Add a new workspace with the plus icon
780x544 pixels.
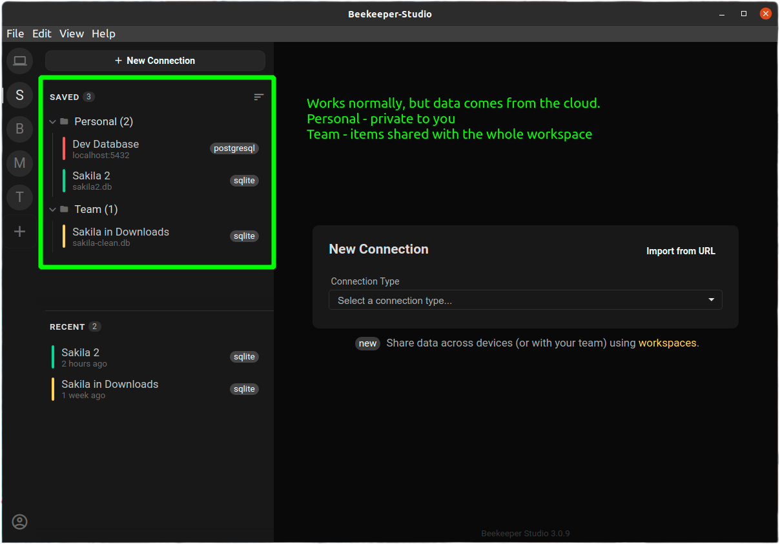[x=19, y=231]
